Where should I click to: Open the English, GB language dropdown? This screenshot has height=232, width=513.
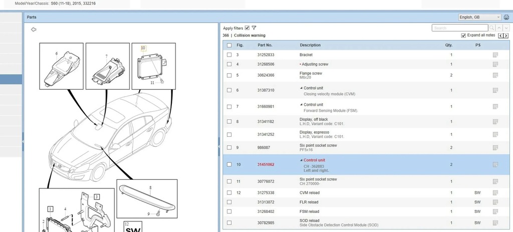[479, 18]
